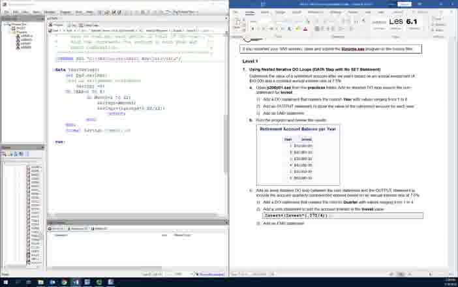Image resolution: width=458 pixels, height=287 pixels.
Task: Click the Paste icon in Word ribbon
Action: tap(236, 23)
